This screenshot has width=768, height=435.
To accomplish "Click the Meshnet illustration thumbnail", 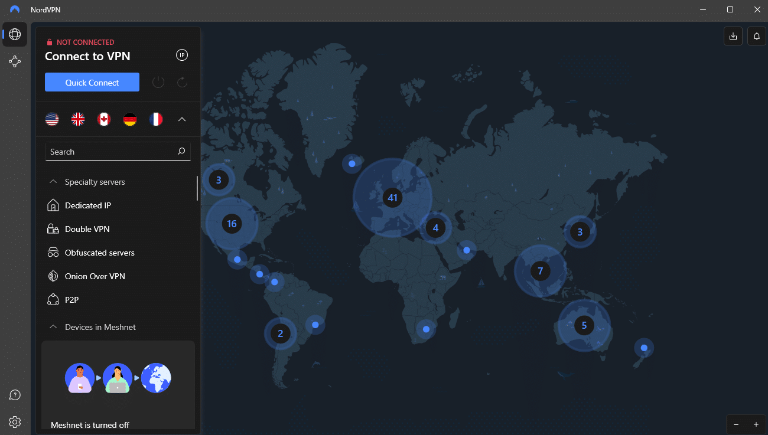I will pyautogui.click(x=118, y=378).
